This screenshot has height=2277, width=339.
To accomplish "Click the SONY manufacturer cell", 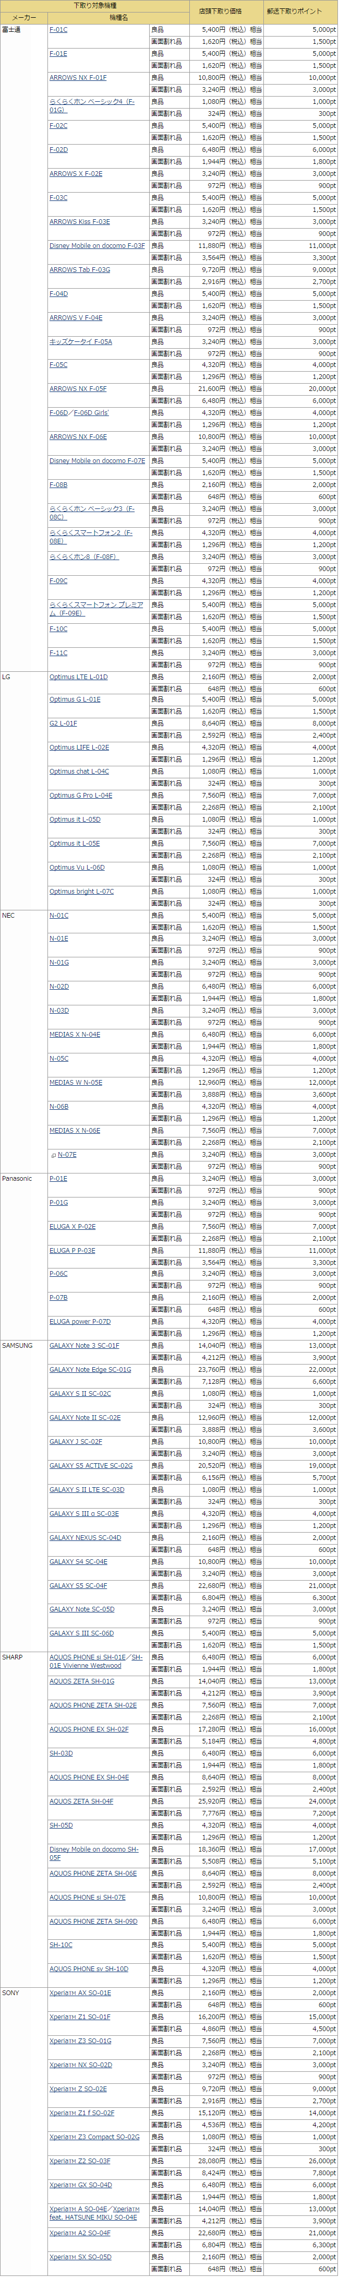I will coord(24,2132).
